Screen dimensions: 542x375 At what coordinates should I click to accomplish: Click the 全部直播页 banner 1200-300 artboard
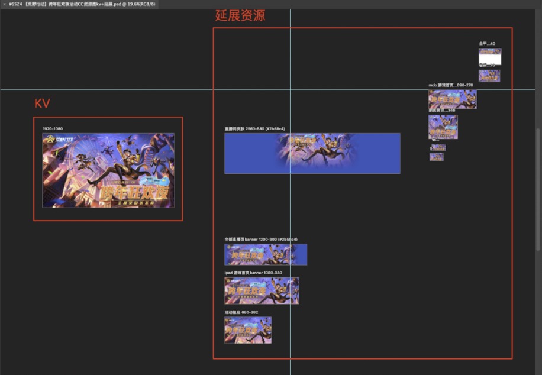(x=266, y=254)
